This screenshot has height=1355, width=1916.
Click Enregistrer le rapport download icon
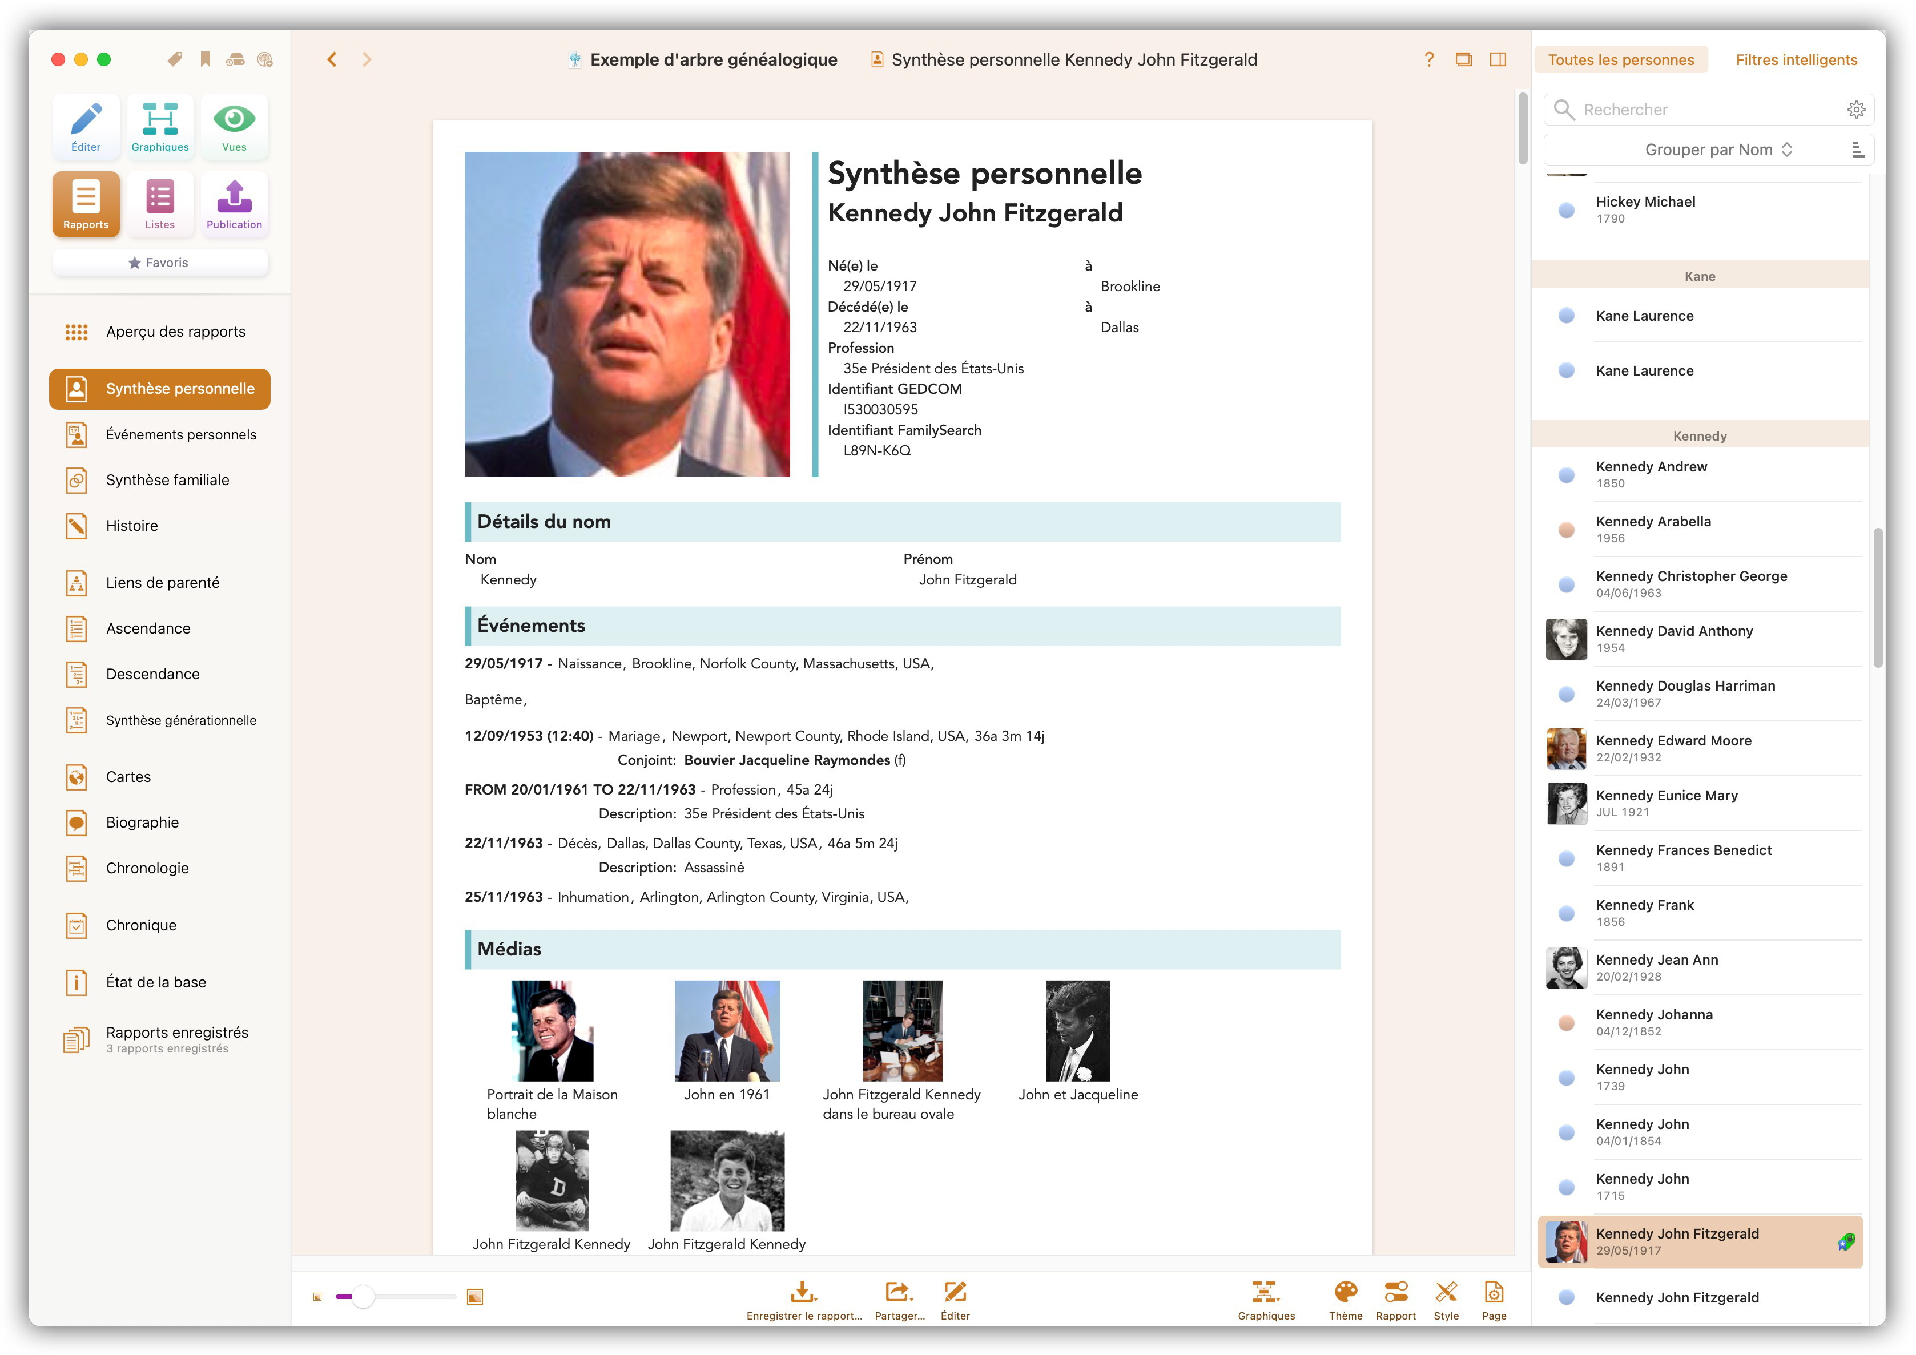click(804, 1300)
